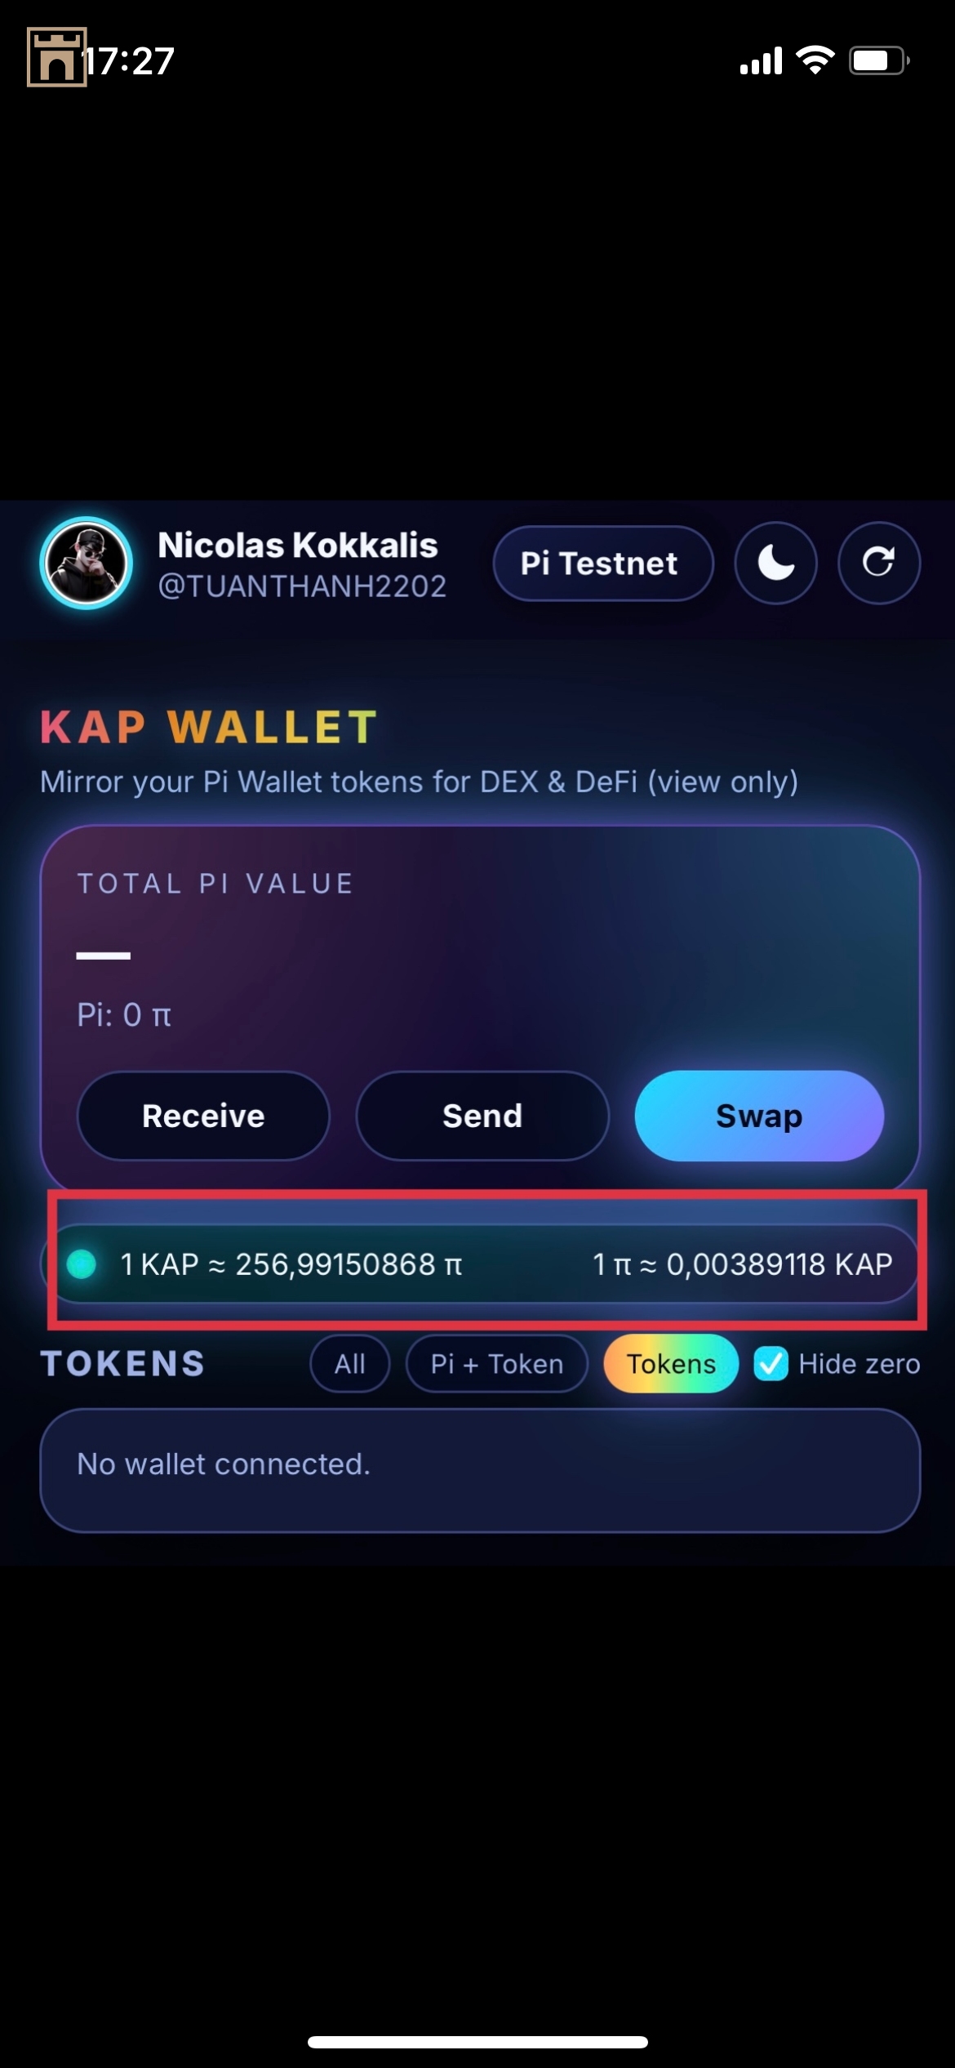The image size is (955, 2068).
Task: Tap the battery status icon
Action: (880, 60)
